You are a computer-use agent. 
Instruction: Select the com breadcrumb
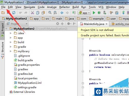[82, 19]
